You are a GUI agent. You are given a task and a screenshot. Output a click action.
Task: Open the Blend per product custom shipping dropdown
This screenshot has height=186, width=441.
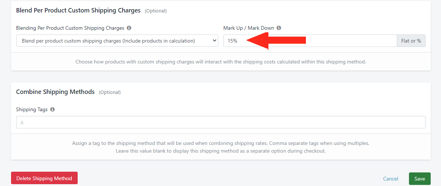pos(117,41)
